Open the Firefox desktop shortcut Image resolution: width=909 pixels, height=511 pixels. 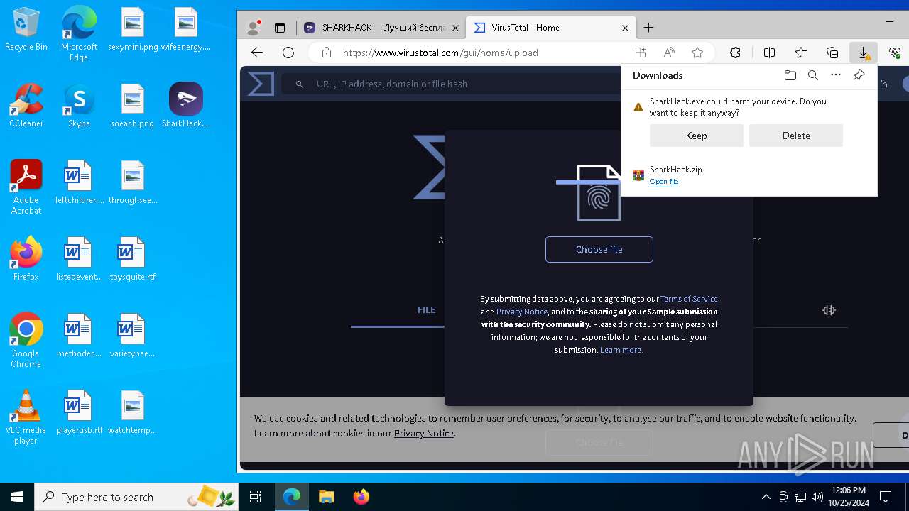click(x=26, y=259)
